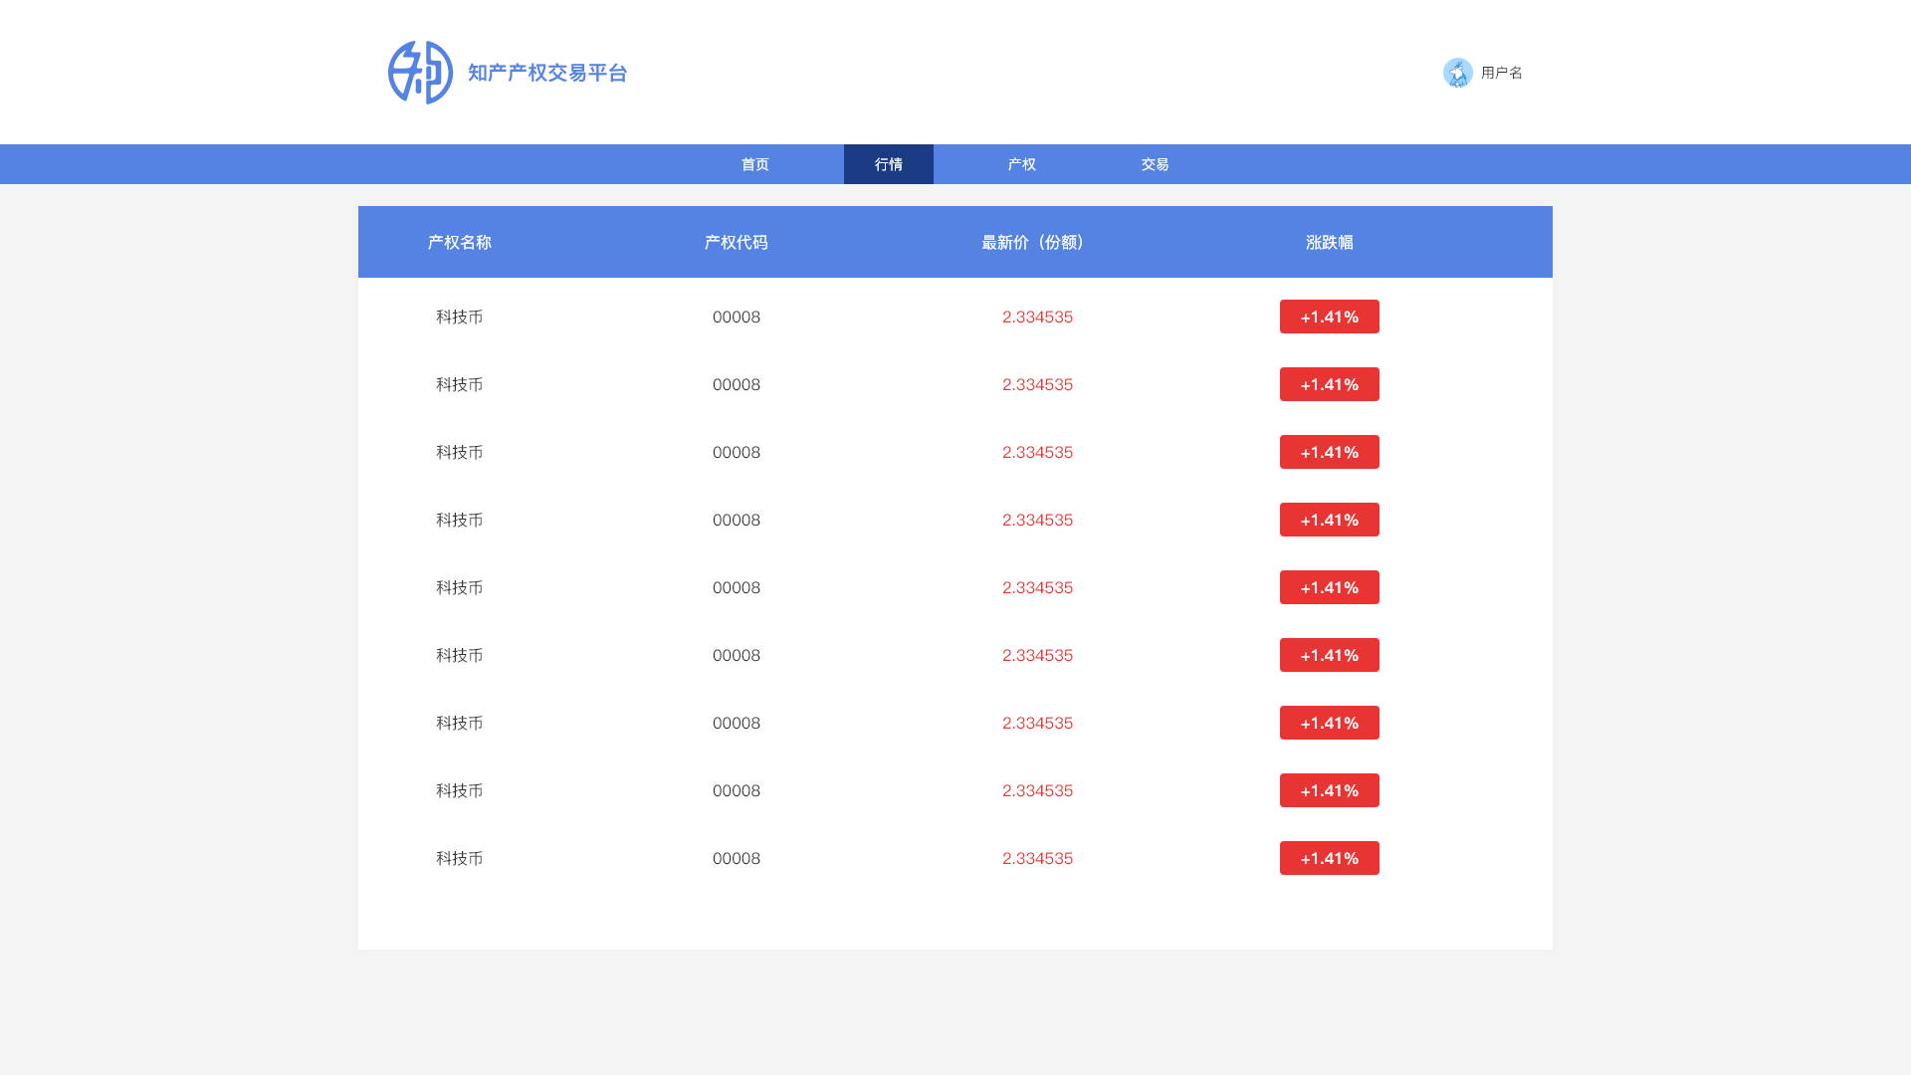
Task: Switch to the 产权 tab
Action: coord(1021,164)
